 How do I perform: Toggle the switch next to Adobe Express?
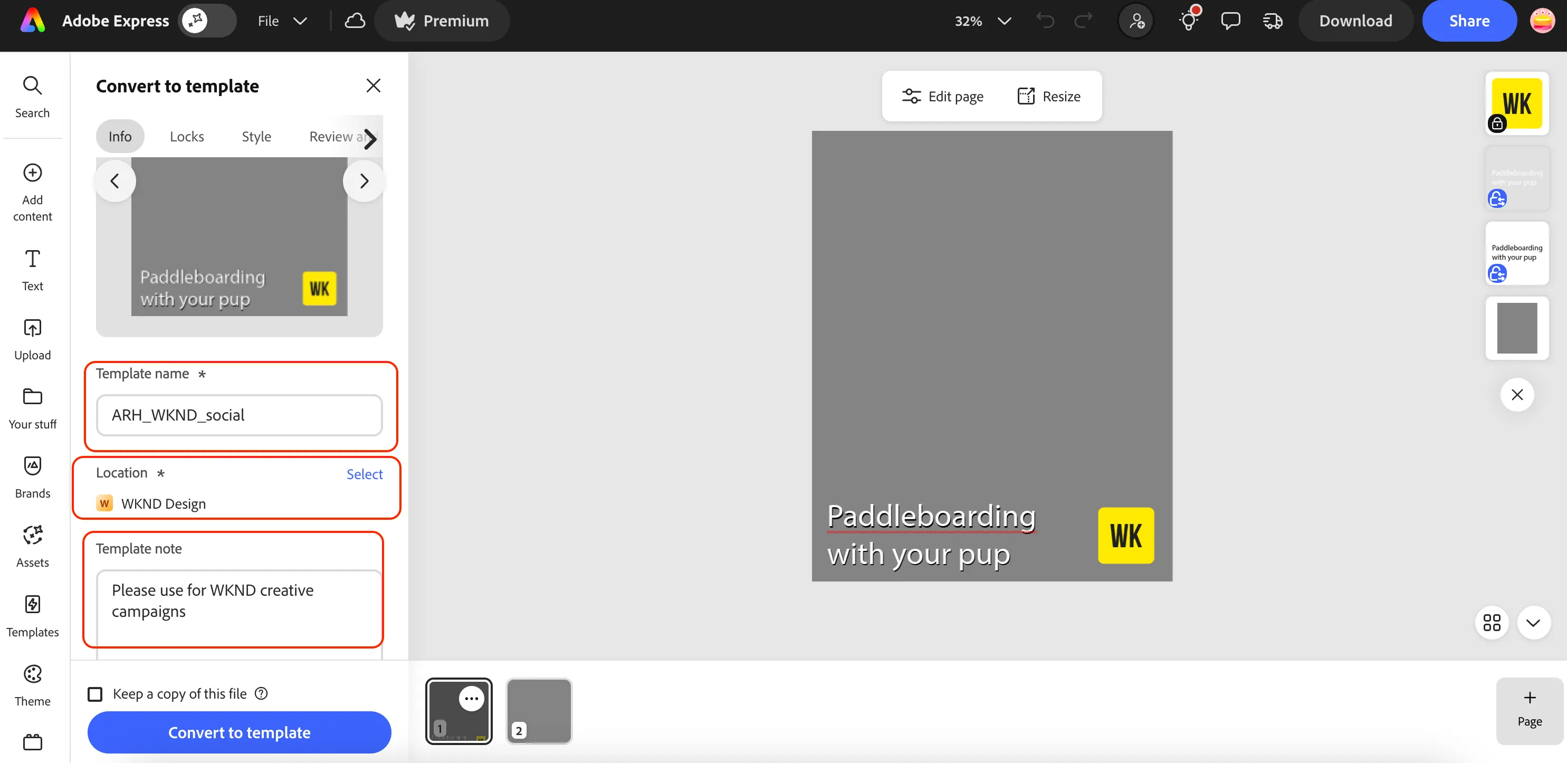[x=207, y=21]
